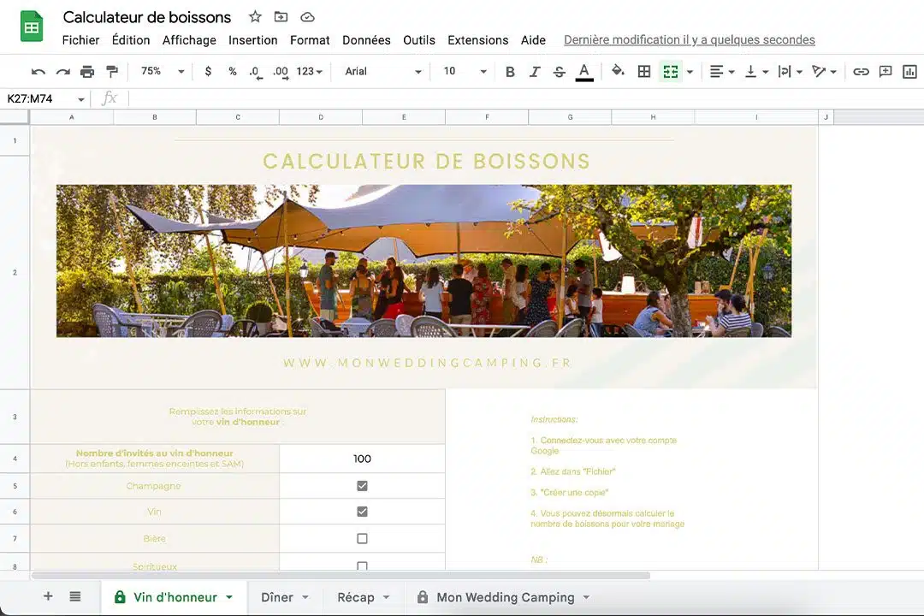Open the Extensions menu
Image resolution: width=924 pixels, height=616 pixels.
coord(478,40)
